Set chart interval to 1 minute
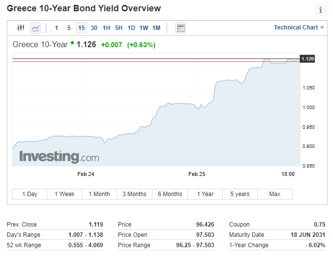This screenshot has width=333, height=258. click(57, 28)
